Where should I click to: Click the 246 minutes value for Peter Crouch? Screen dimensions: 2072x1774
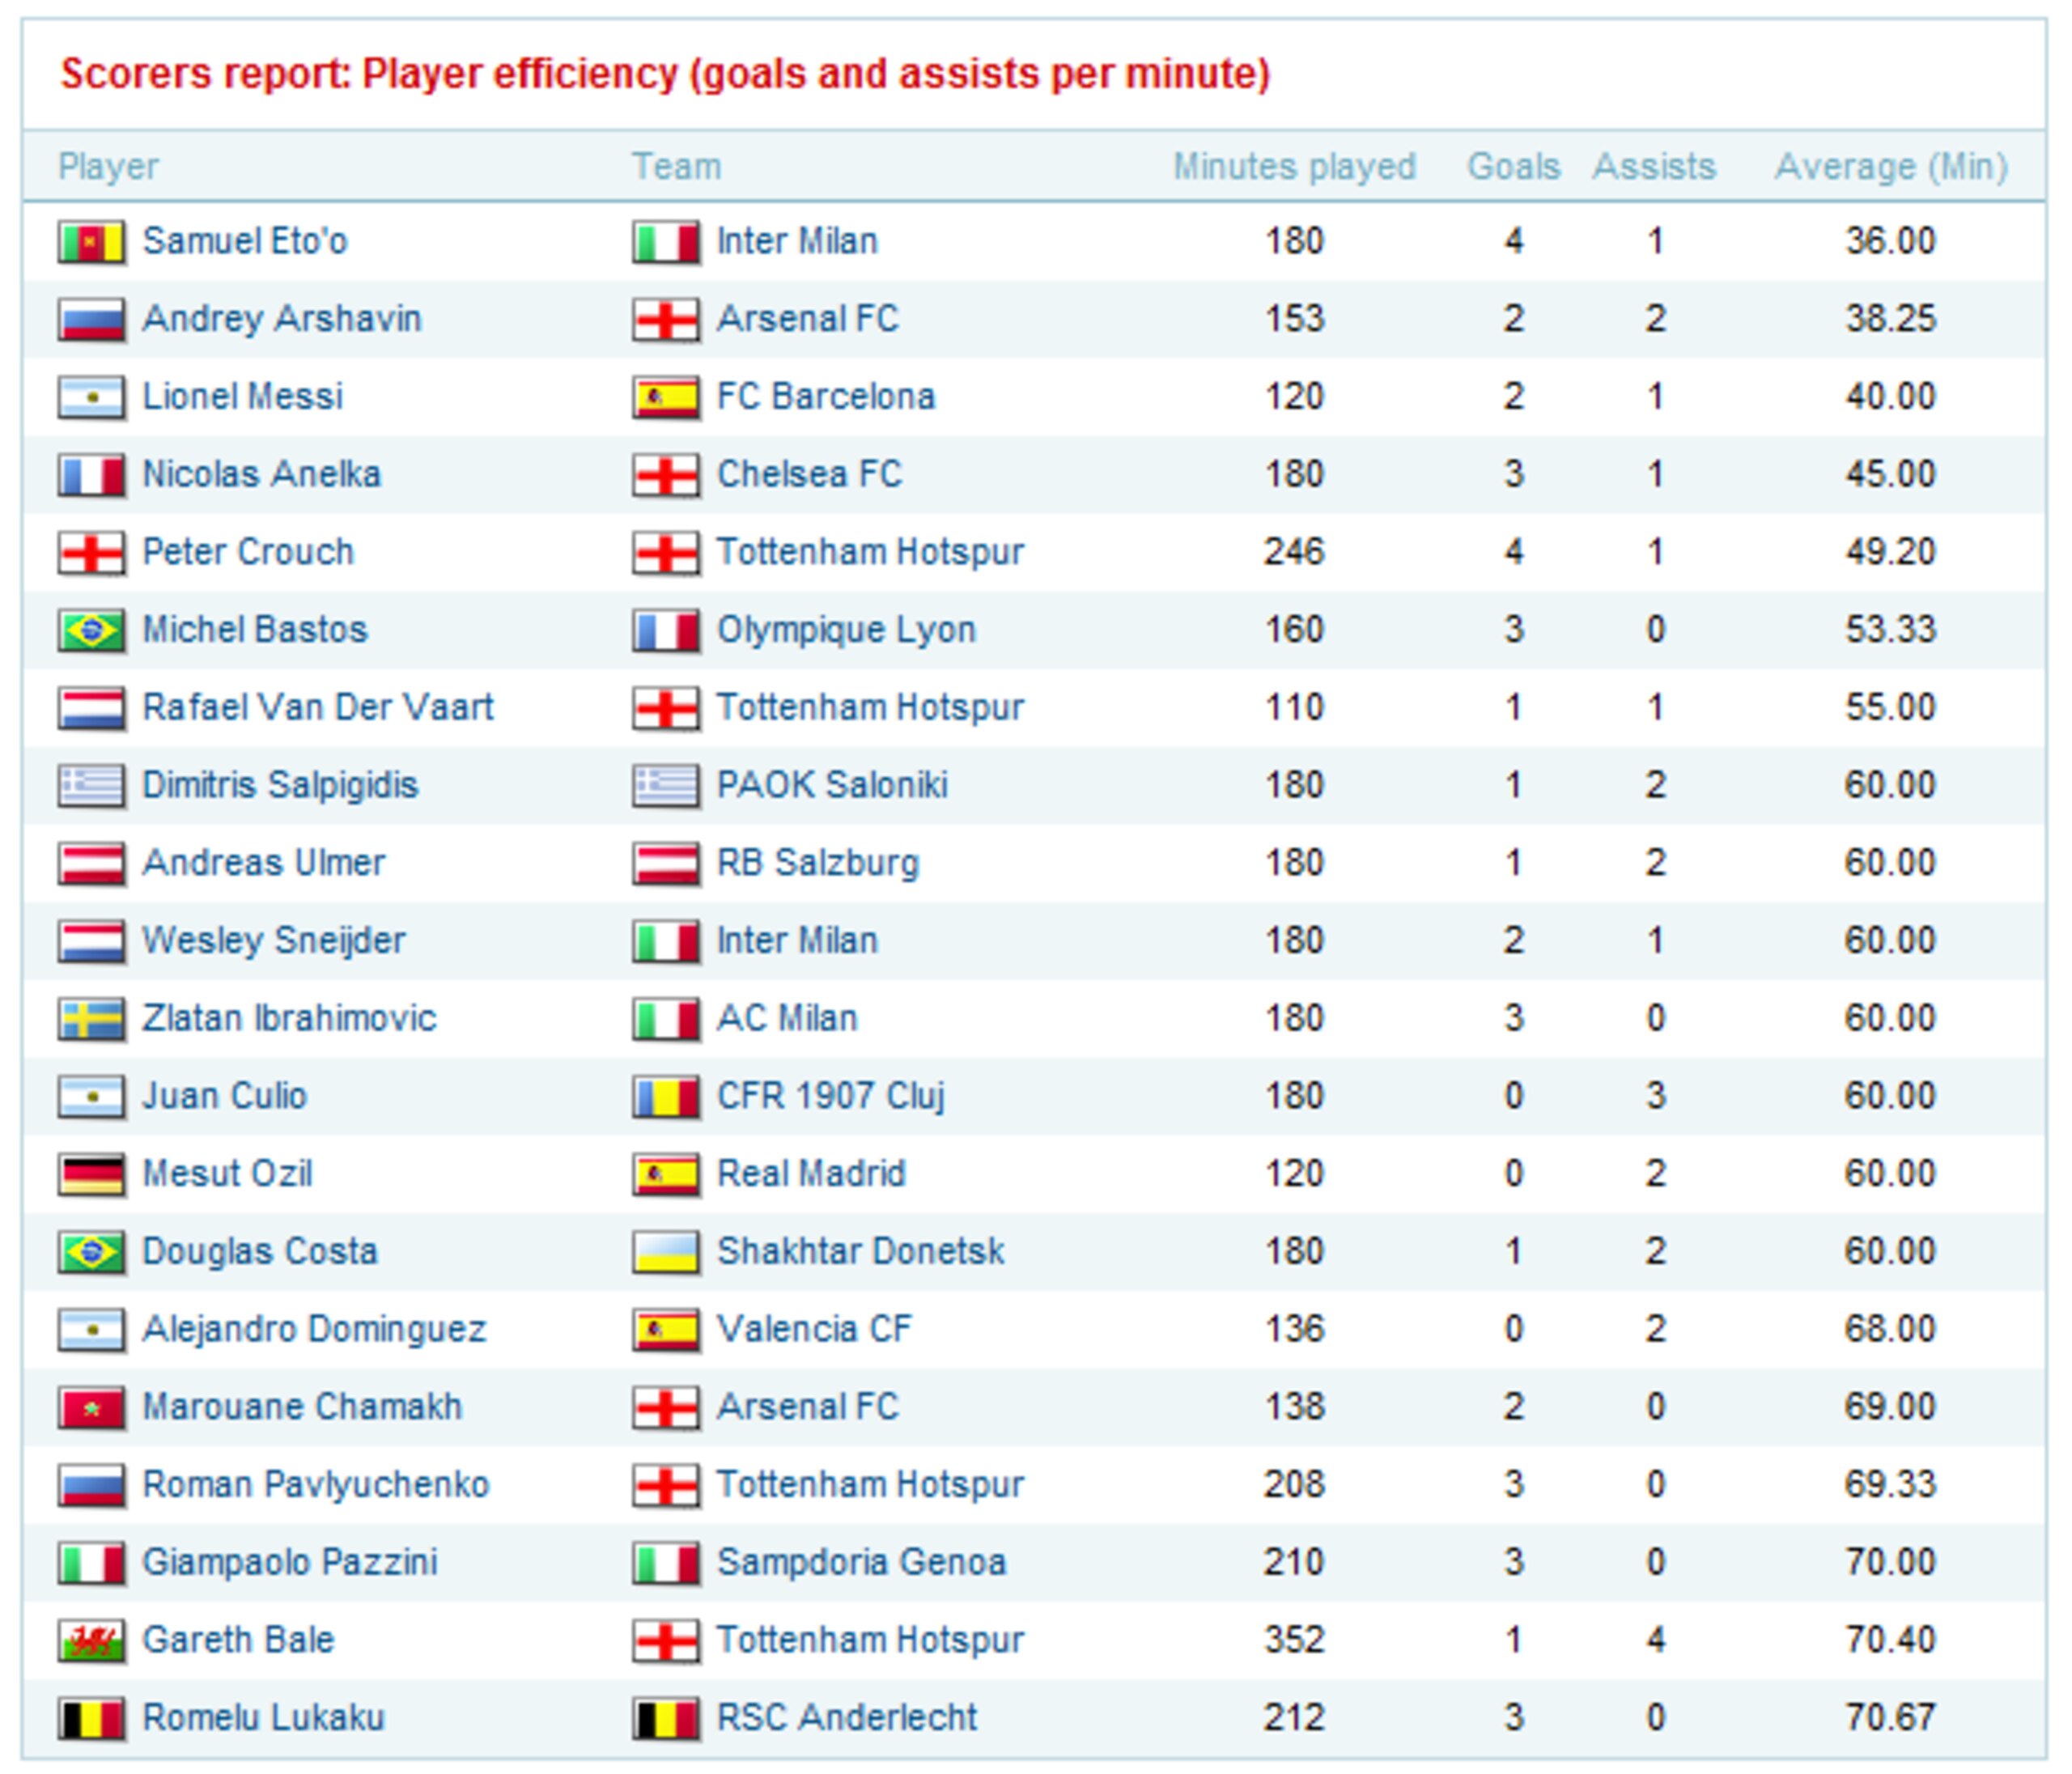tap(1294, 552)
